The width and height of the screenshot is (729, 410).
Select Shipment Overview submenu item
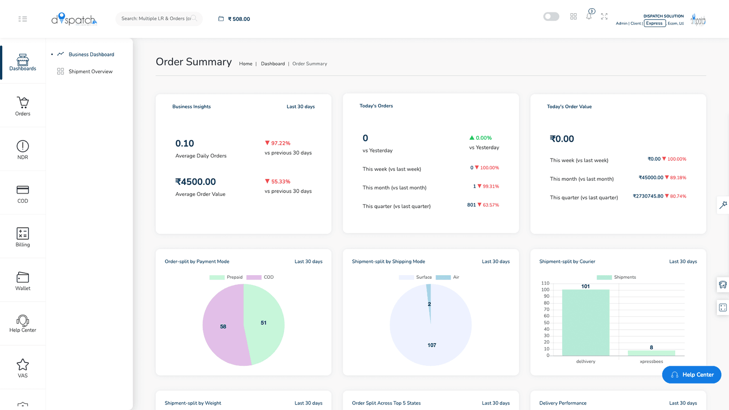coord(91,72)
